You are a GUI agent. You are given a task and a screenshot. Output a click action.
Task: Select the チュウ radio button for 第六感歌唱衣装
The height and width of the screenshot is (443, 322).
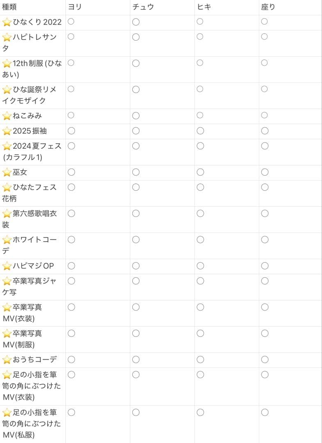136,214
